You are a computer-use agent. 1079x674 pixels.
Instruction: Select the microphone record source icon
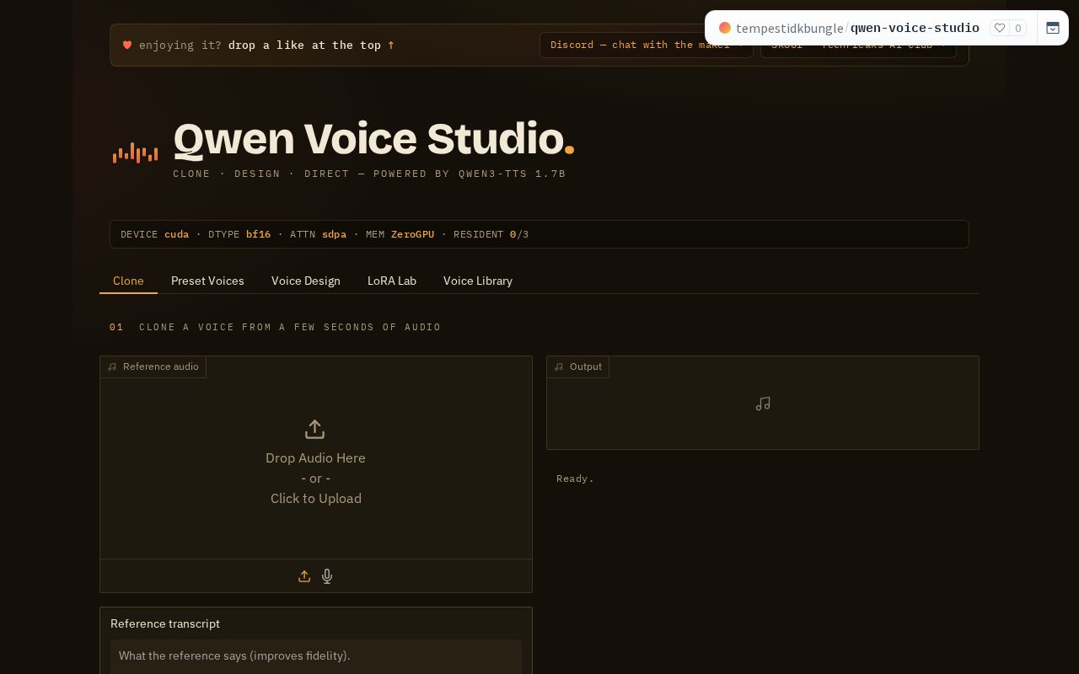[x=327, y=576]
